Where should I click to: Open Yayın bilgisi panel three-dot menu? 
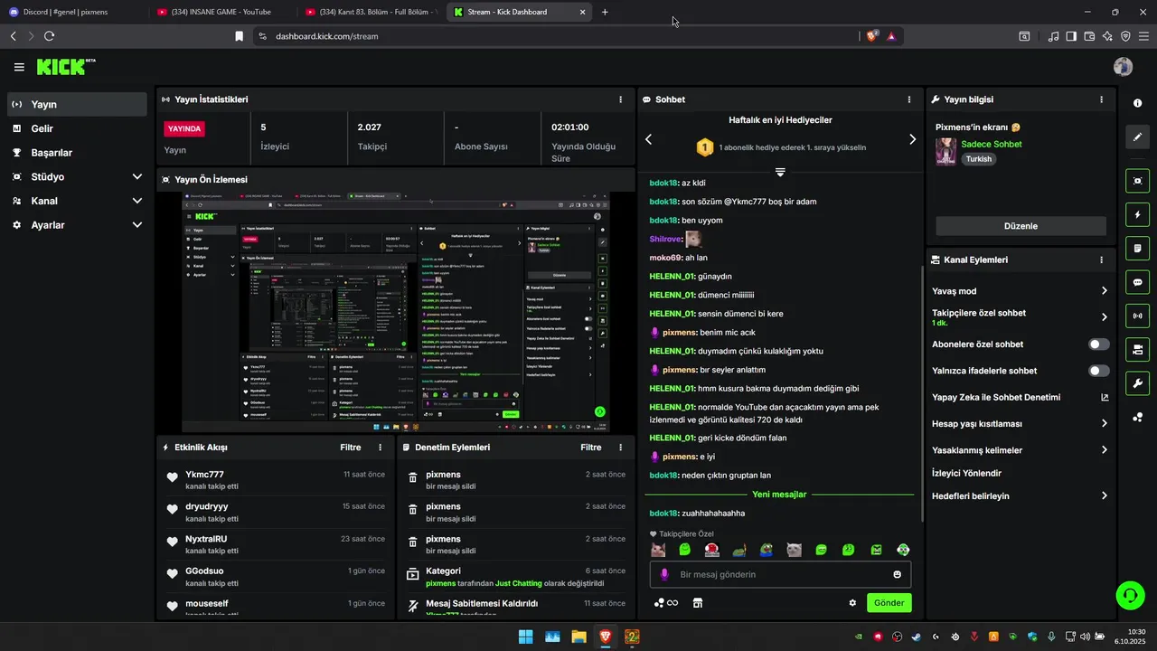tap(1101, 99)
